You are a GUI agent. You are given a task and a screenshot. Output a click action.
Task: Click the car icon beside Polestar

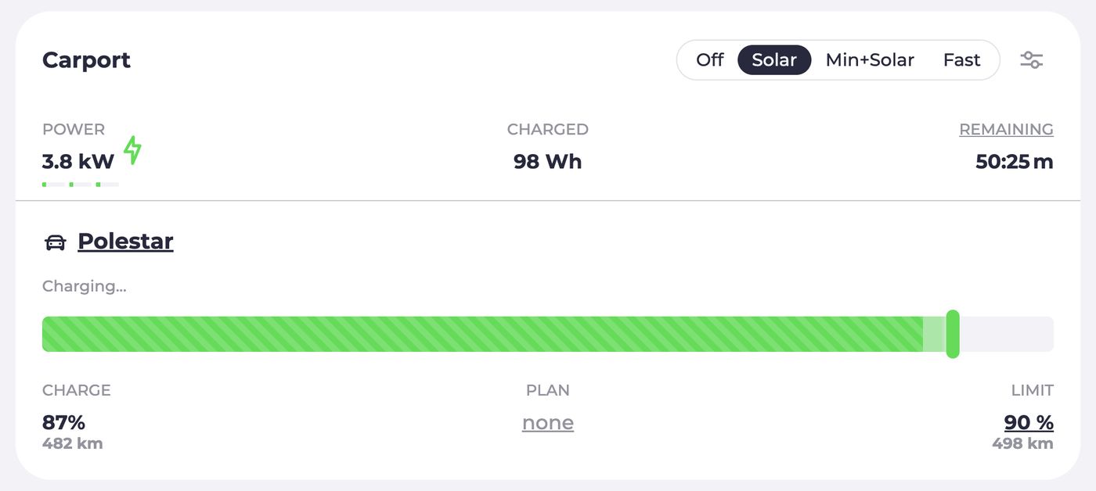(x=56, y=242)
